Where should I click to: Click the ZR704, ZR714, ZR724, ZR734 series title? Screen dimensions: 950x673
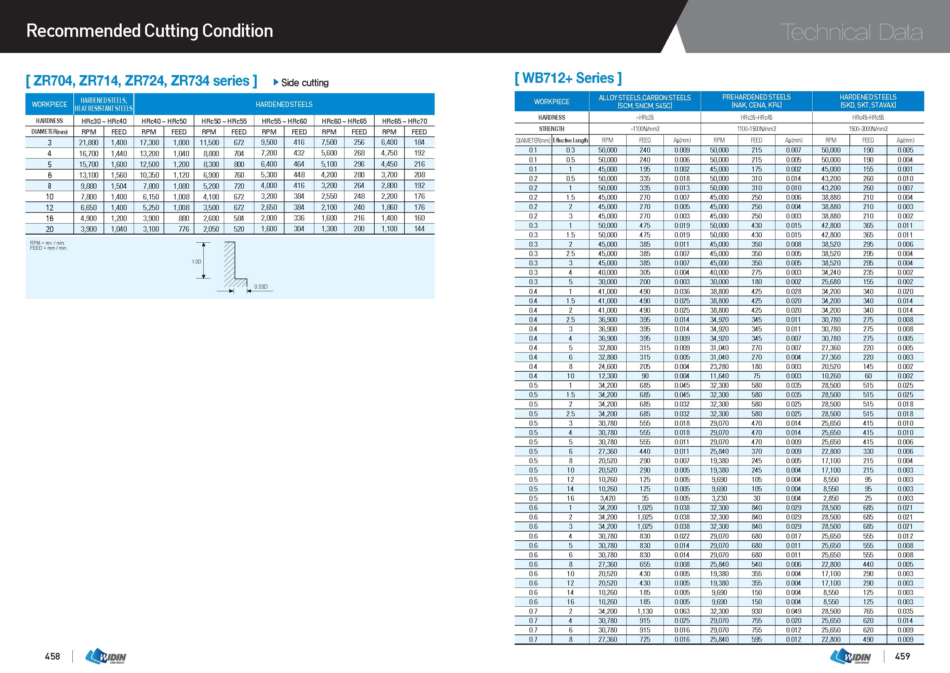click(x=141, y=80)
